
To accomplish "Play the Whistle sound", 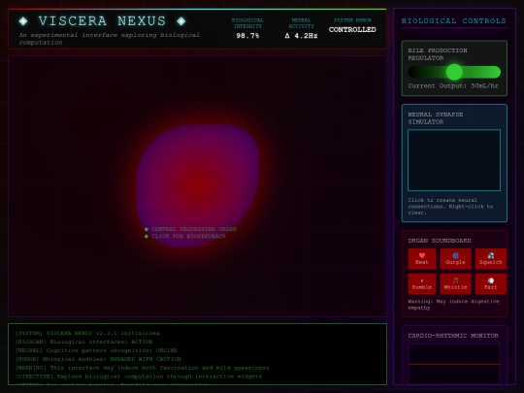I will pyautogui.click(x=455, y=283).
